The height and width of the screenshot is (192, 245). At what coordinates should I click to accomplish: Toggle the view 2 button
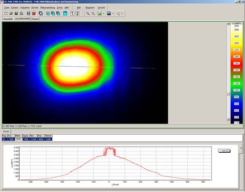click(x=78, y=14)
